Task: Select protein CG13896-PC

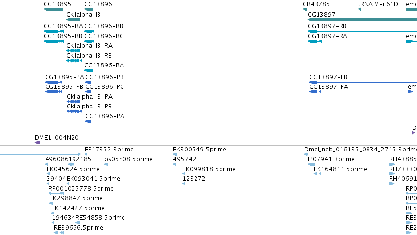Action: 104,87
